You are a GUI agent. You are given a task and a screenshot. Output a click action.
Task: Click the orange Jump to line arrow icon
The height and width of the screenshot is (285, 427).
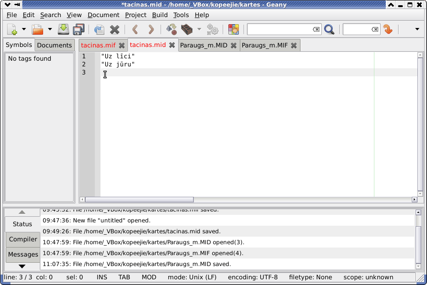click(x=388, y=29)
